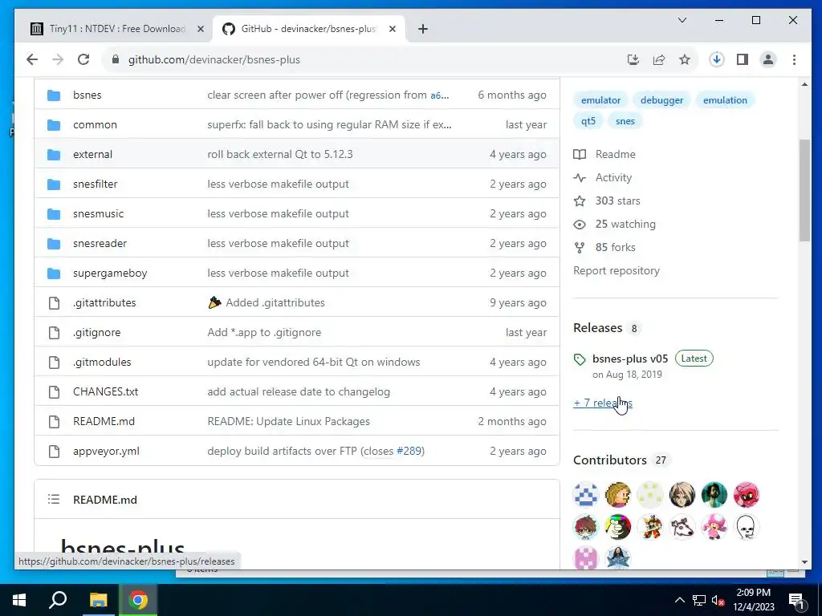Click the page vertical scrollbar thumb
Viewport: 822px width, 616px height.
pos(804,191)
